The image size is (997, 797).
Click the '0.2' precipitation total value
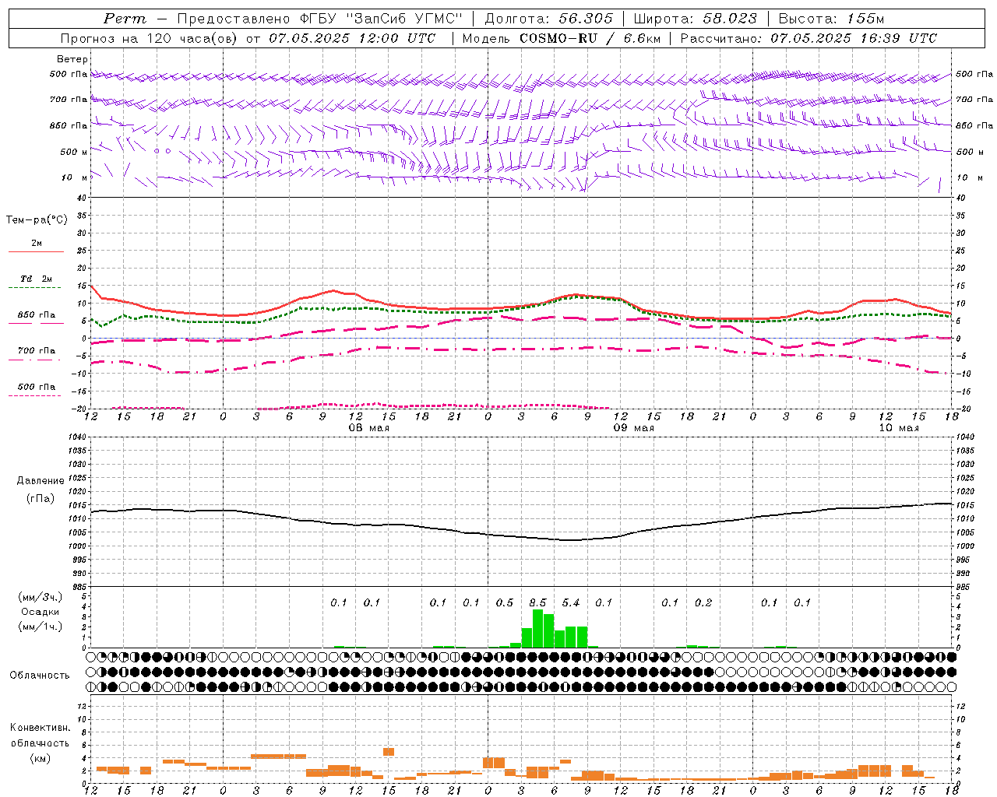(703, 602)
